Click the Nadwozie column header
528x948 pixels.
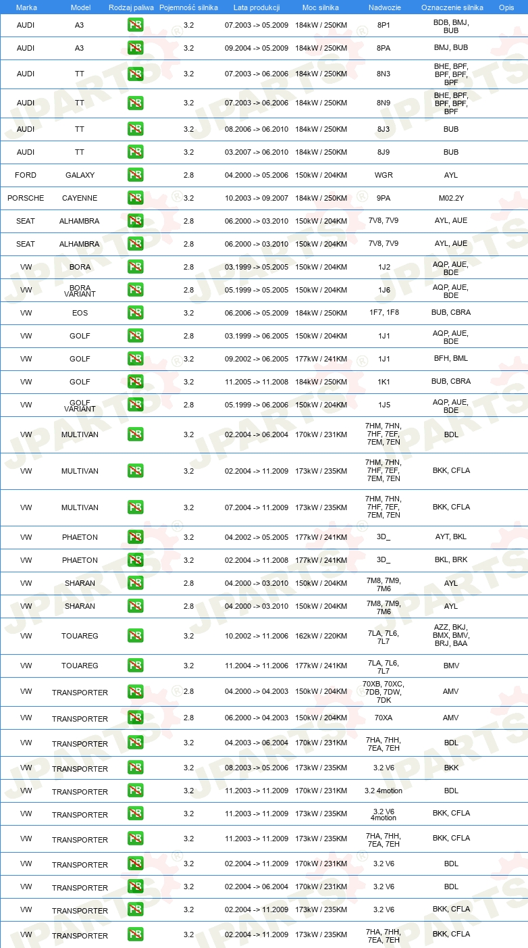(384, 7)
